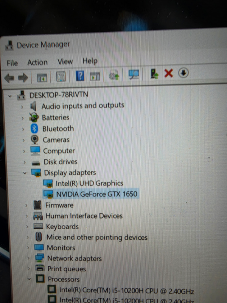Open the View menu

pyautogui.click(x=65, y=61)
